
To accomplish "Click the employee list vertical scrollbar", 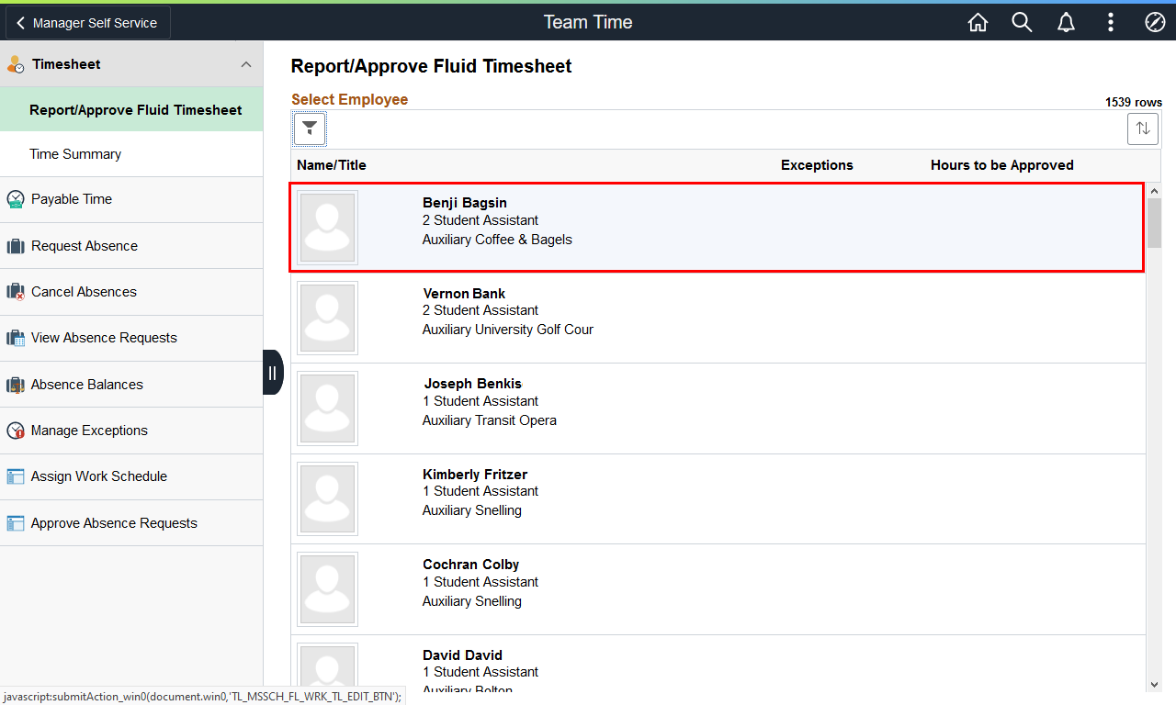I will (1154, 437).
